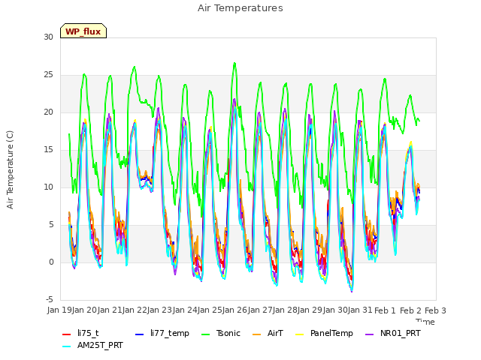Click the Feb 3 x-axis tick label
481x360 pixels.
click(435, 310)
